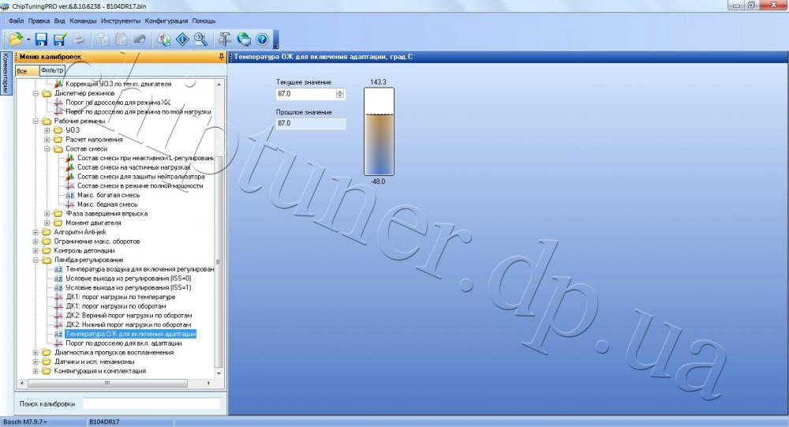The width and height of the screenshot is (789, 427).
Task: Open the hammer tools settings icon
Action: click(x=224, y=39)
